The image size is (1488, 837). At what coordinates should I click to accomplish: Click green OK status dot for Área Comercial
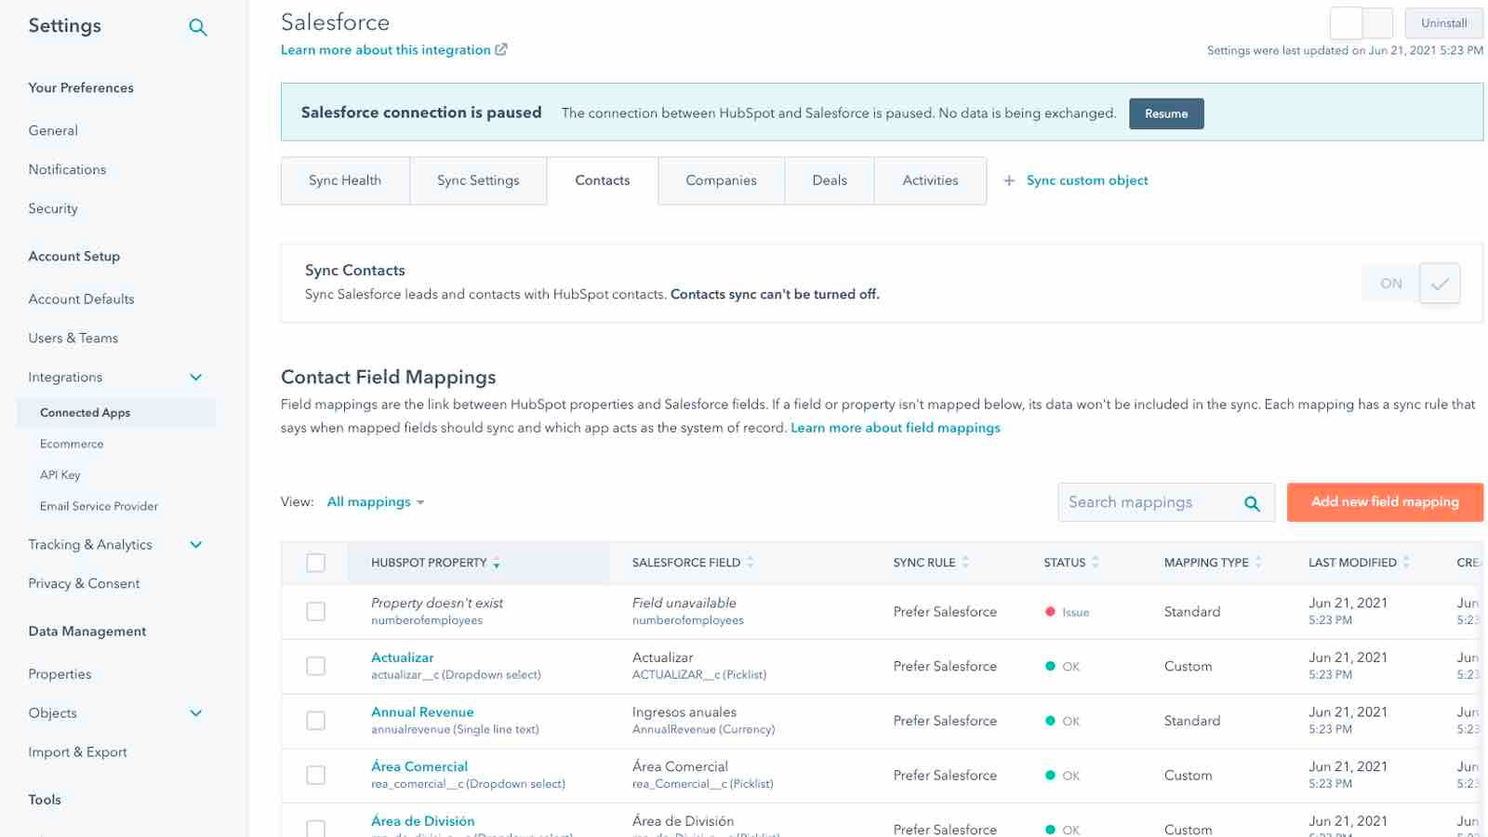[x=1050, y=775]
